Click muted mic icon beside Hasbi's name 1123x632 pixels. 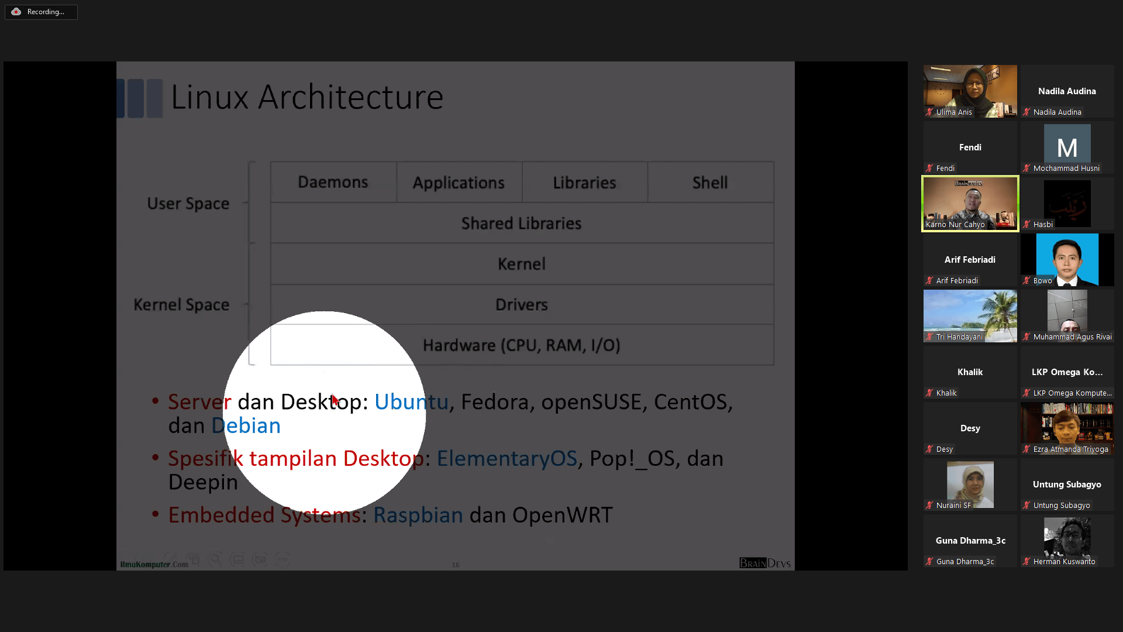[1026, 224]
